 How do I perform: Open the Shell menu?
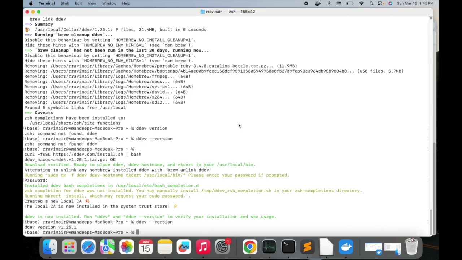(65, 3)
